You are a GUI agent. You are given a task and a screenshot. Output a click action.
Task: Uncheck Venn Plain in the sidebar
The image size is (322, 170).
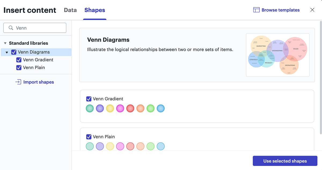point(19,67)
